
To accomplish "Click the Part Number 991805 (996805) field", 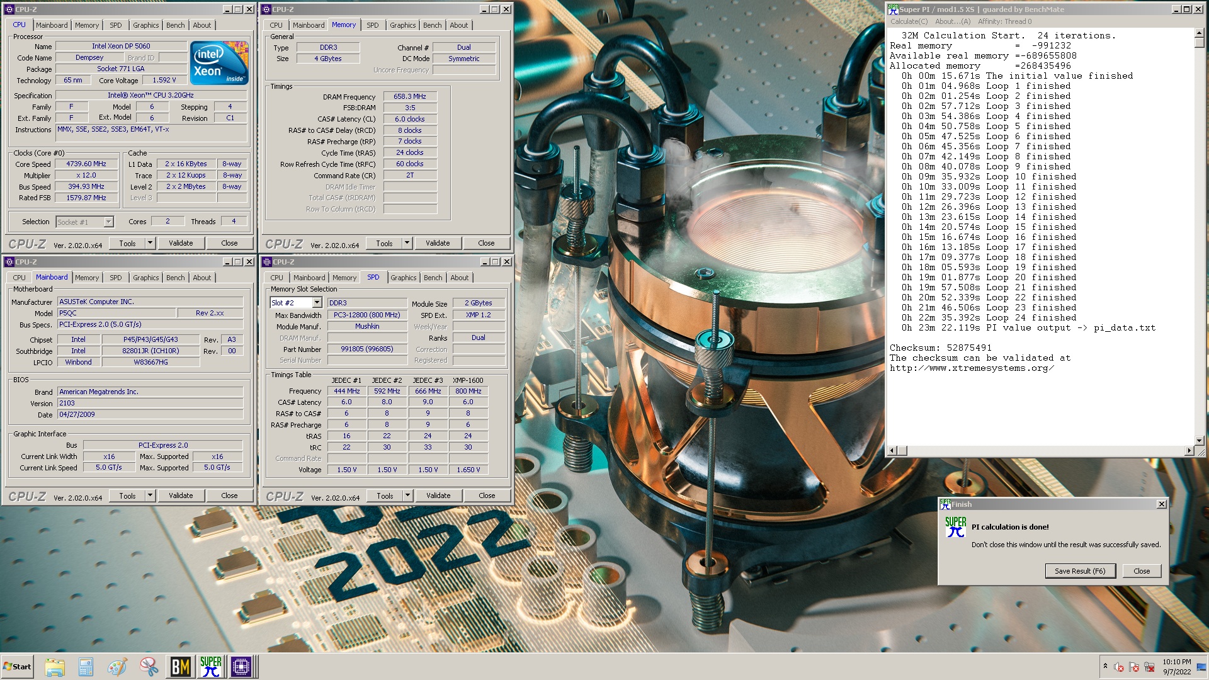I will [x=367, y=349].
